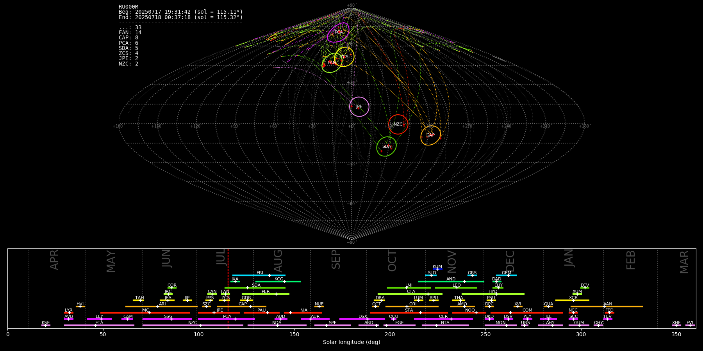This screenshot has height=351, width=703.
Task: Click the ARI orange shower bar in timeline
Action: click(x=161, y=307)
